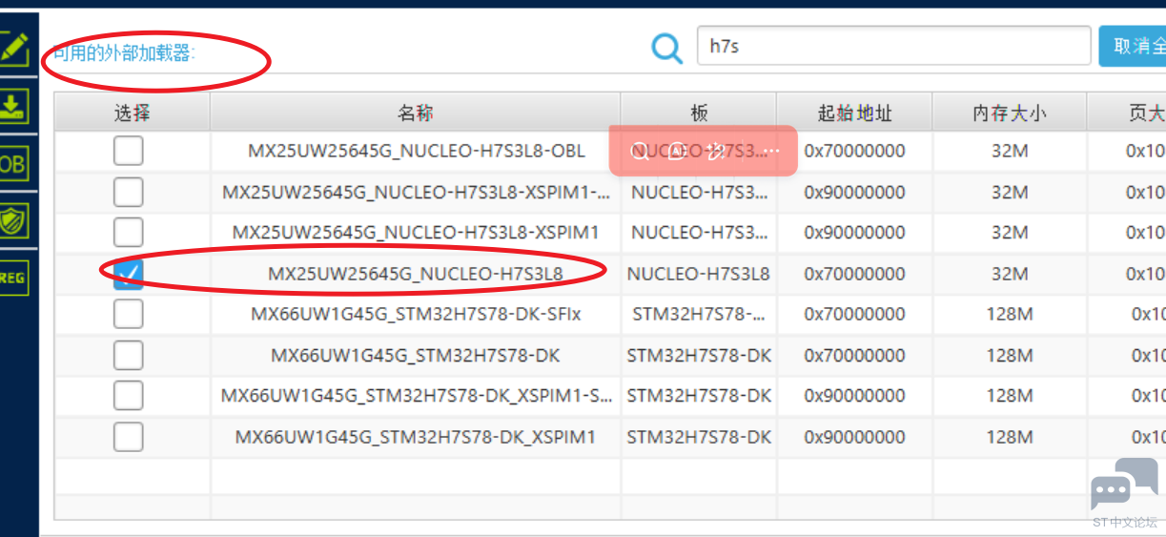This screenshot has width=1166, height=537.
Task: Tick checkbox for MX66UW1G45G_STM32H7S78-DK_XSPIM1 row
Action: coord(129,437)
